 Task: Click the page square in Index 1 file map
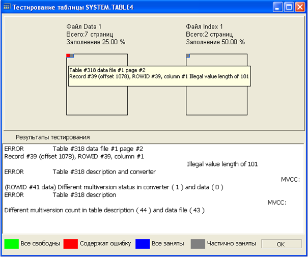click(188, 55)
